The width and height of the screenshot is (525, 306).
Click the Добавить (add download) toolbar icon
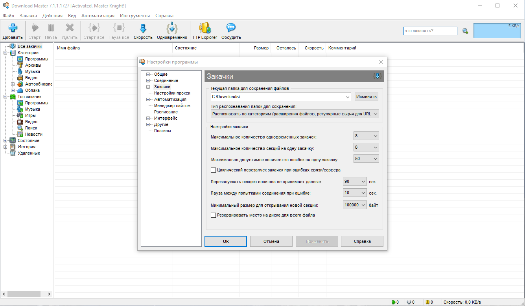(13, 28)
